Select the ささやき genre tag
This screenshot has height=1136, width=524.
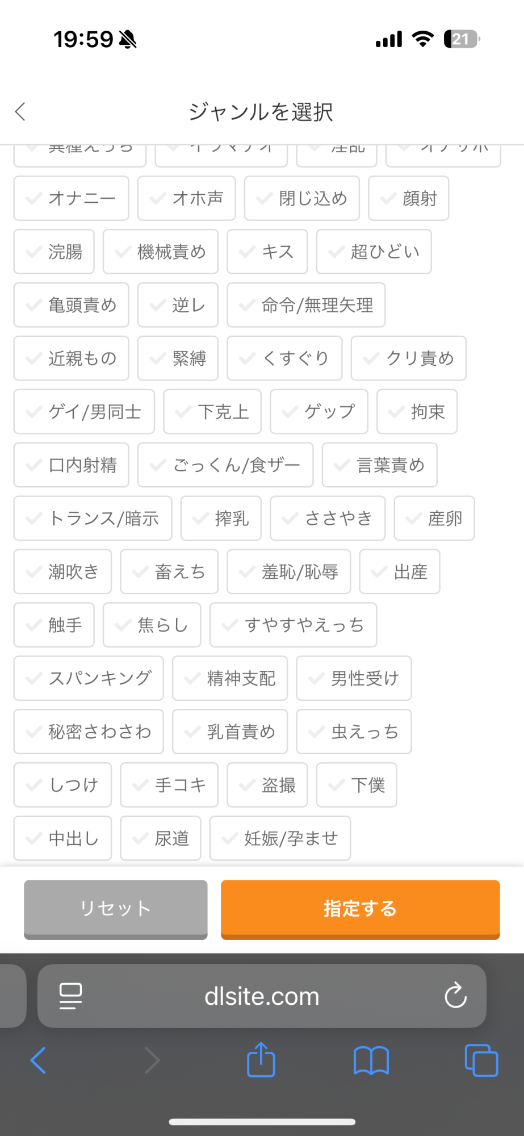(x=328, y=519)
